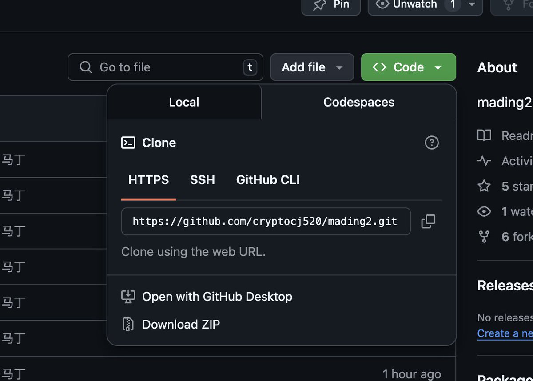Click Open with GitHub Desktop
This screenshot has width=533, height=381.
point(217,296)
